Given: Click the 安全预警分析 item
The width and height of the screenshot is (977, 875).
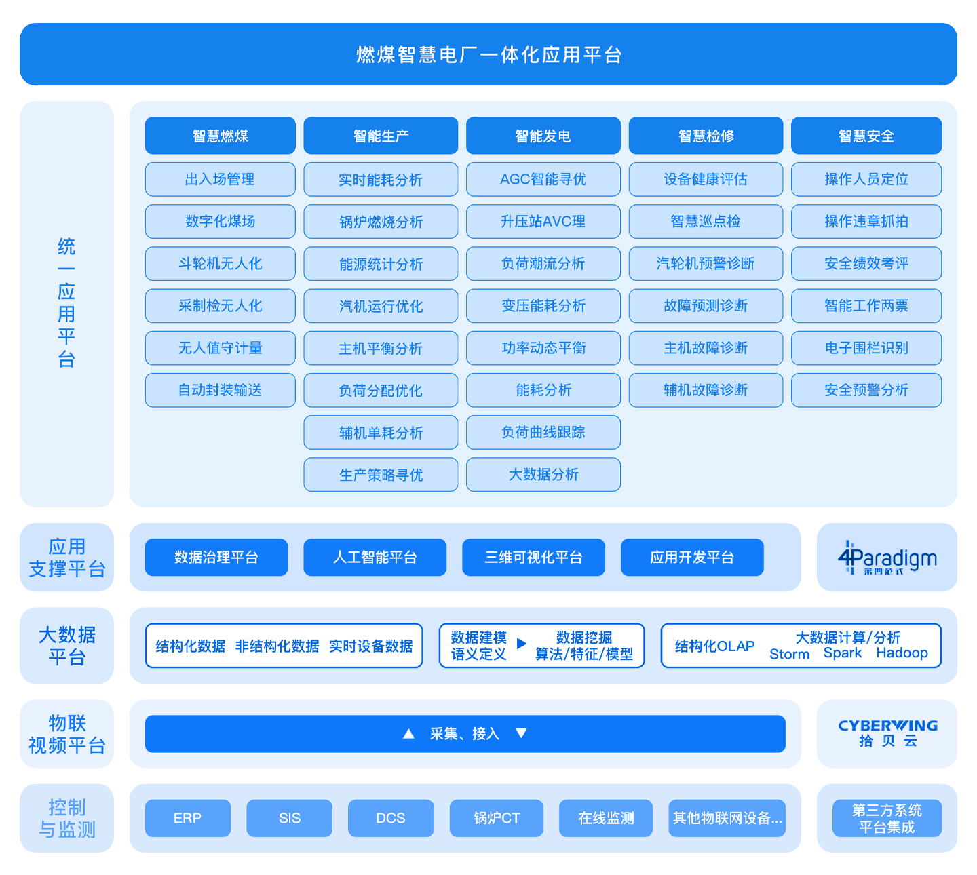Looking at the screenshot, I should point(866,390).
